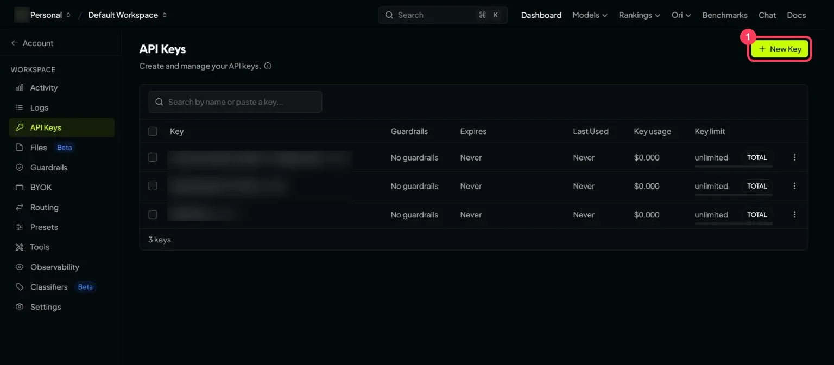Select the API Keys key icon in the sidebar
Image resolution: width=834 pixels, height=365 pixels.
tap(20, 127)
